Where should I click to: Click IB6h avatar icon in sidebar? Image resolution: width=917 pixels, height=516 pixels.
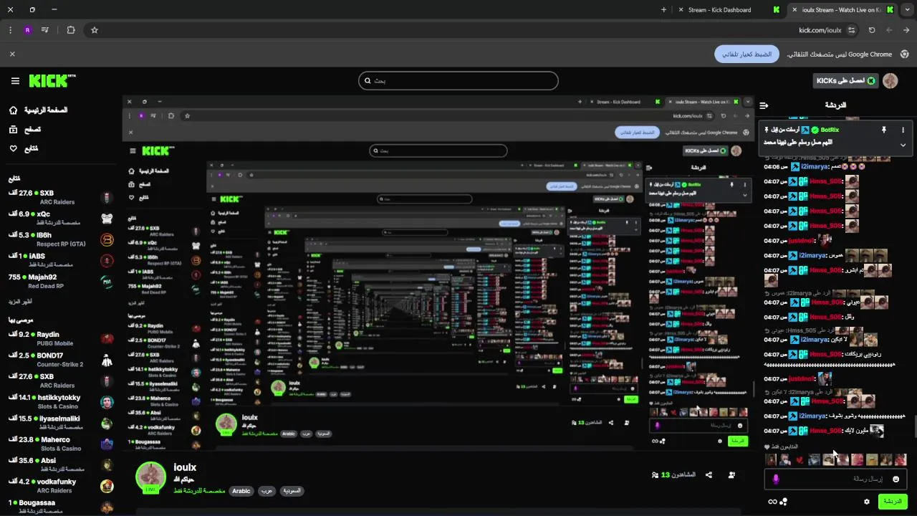[107, 239]
